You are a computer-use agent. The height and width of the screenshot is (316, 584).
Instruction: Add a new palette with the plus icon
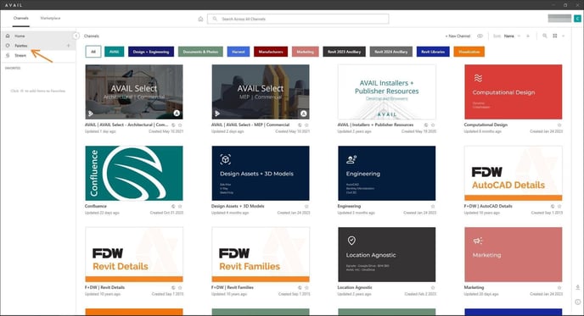pos(69,46)
